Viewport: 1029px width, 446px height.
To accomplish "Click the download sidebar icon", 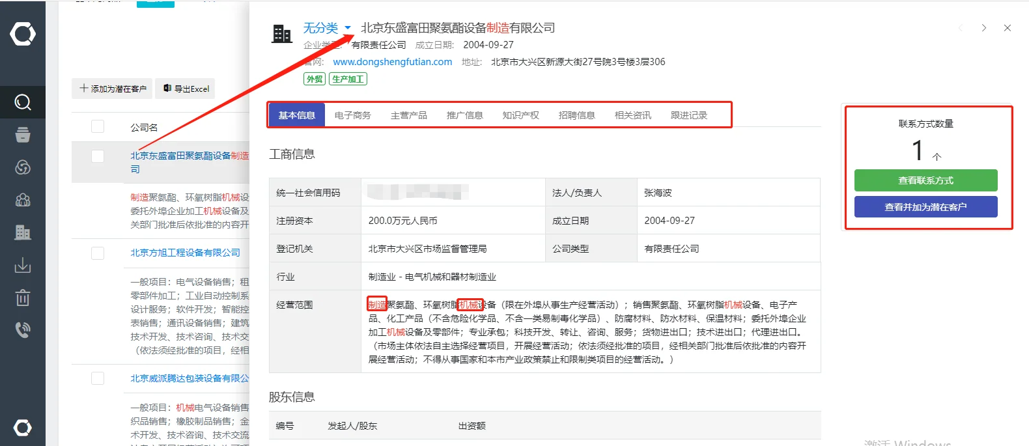I will coord(23,265).
